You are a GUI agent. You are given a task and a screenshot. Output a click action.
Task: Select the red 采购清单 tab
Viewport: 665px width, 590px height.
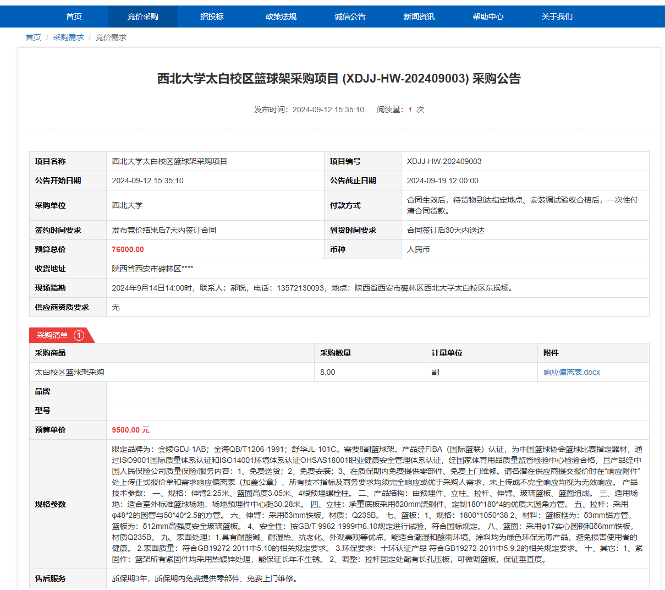[x=53, y=335]
